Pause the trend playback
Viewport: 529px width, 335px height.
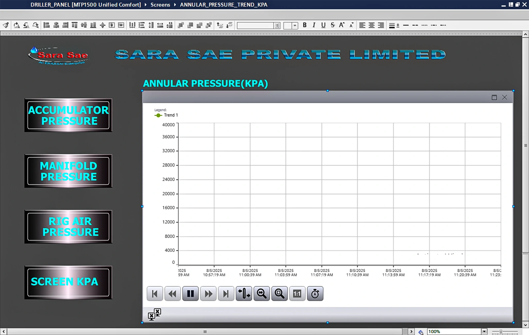point(191,294)
